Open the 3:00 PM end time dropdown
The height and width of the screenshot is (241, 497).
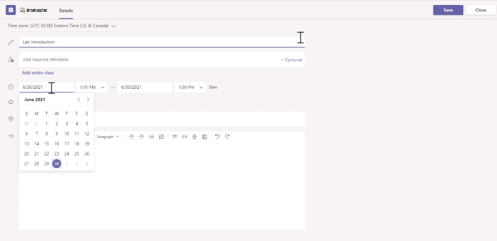190,87
